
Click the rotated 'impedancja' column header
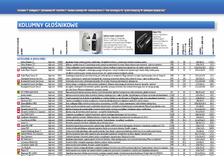178,49
